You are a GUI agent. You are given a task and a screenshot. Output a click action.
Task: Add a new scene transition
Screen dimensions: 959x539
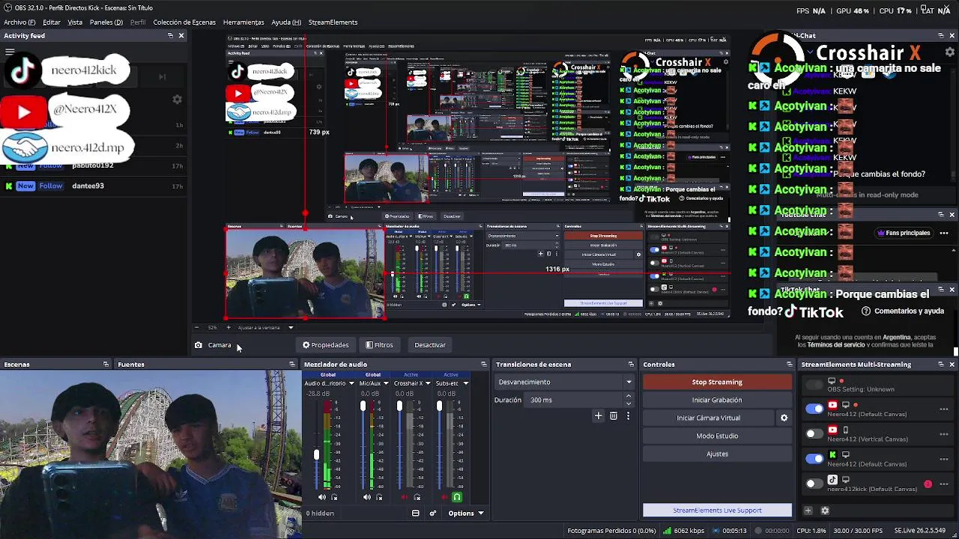[x=598, y=416]
